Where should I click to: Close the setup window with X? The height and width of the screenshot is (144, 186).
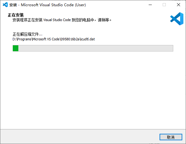179,5
